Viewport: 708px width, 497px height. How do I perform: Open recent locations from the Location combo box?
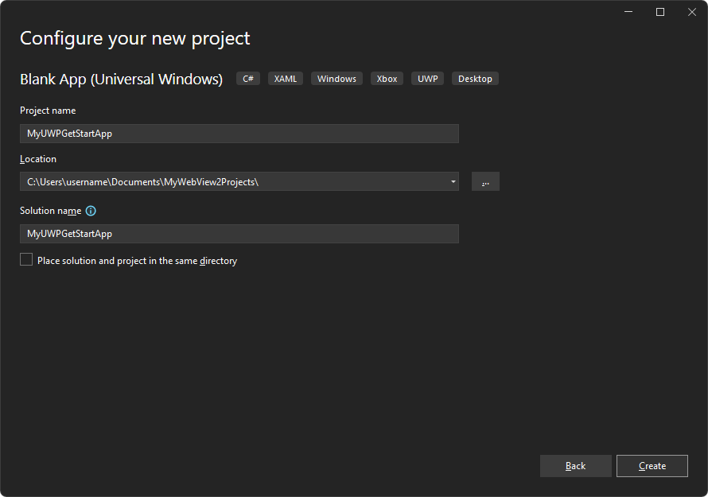pyautogui.click(x=453, y=181)
